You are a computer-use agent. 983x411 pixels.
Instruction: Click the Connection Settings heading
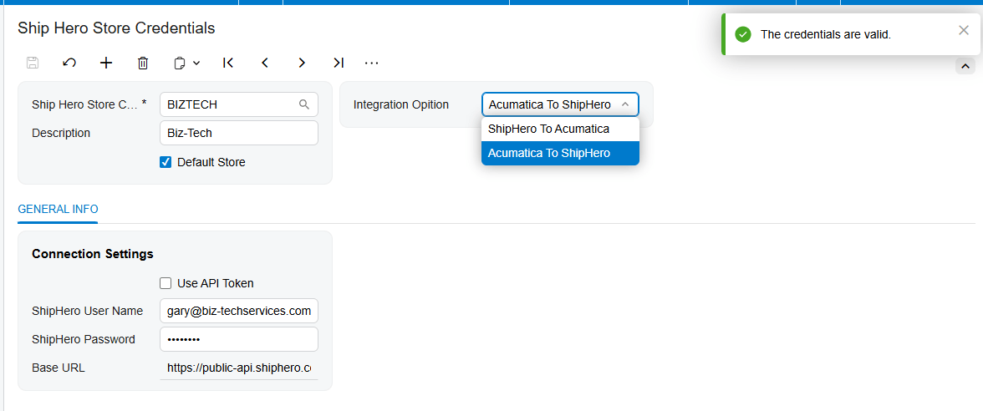click(93, 254)
